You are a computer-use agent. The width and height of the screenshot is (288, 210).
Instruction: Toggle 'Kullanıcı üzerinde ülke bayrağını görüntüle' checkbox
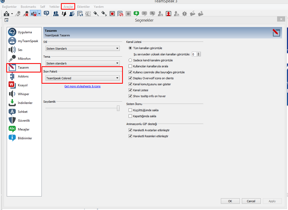coord(130,72)
